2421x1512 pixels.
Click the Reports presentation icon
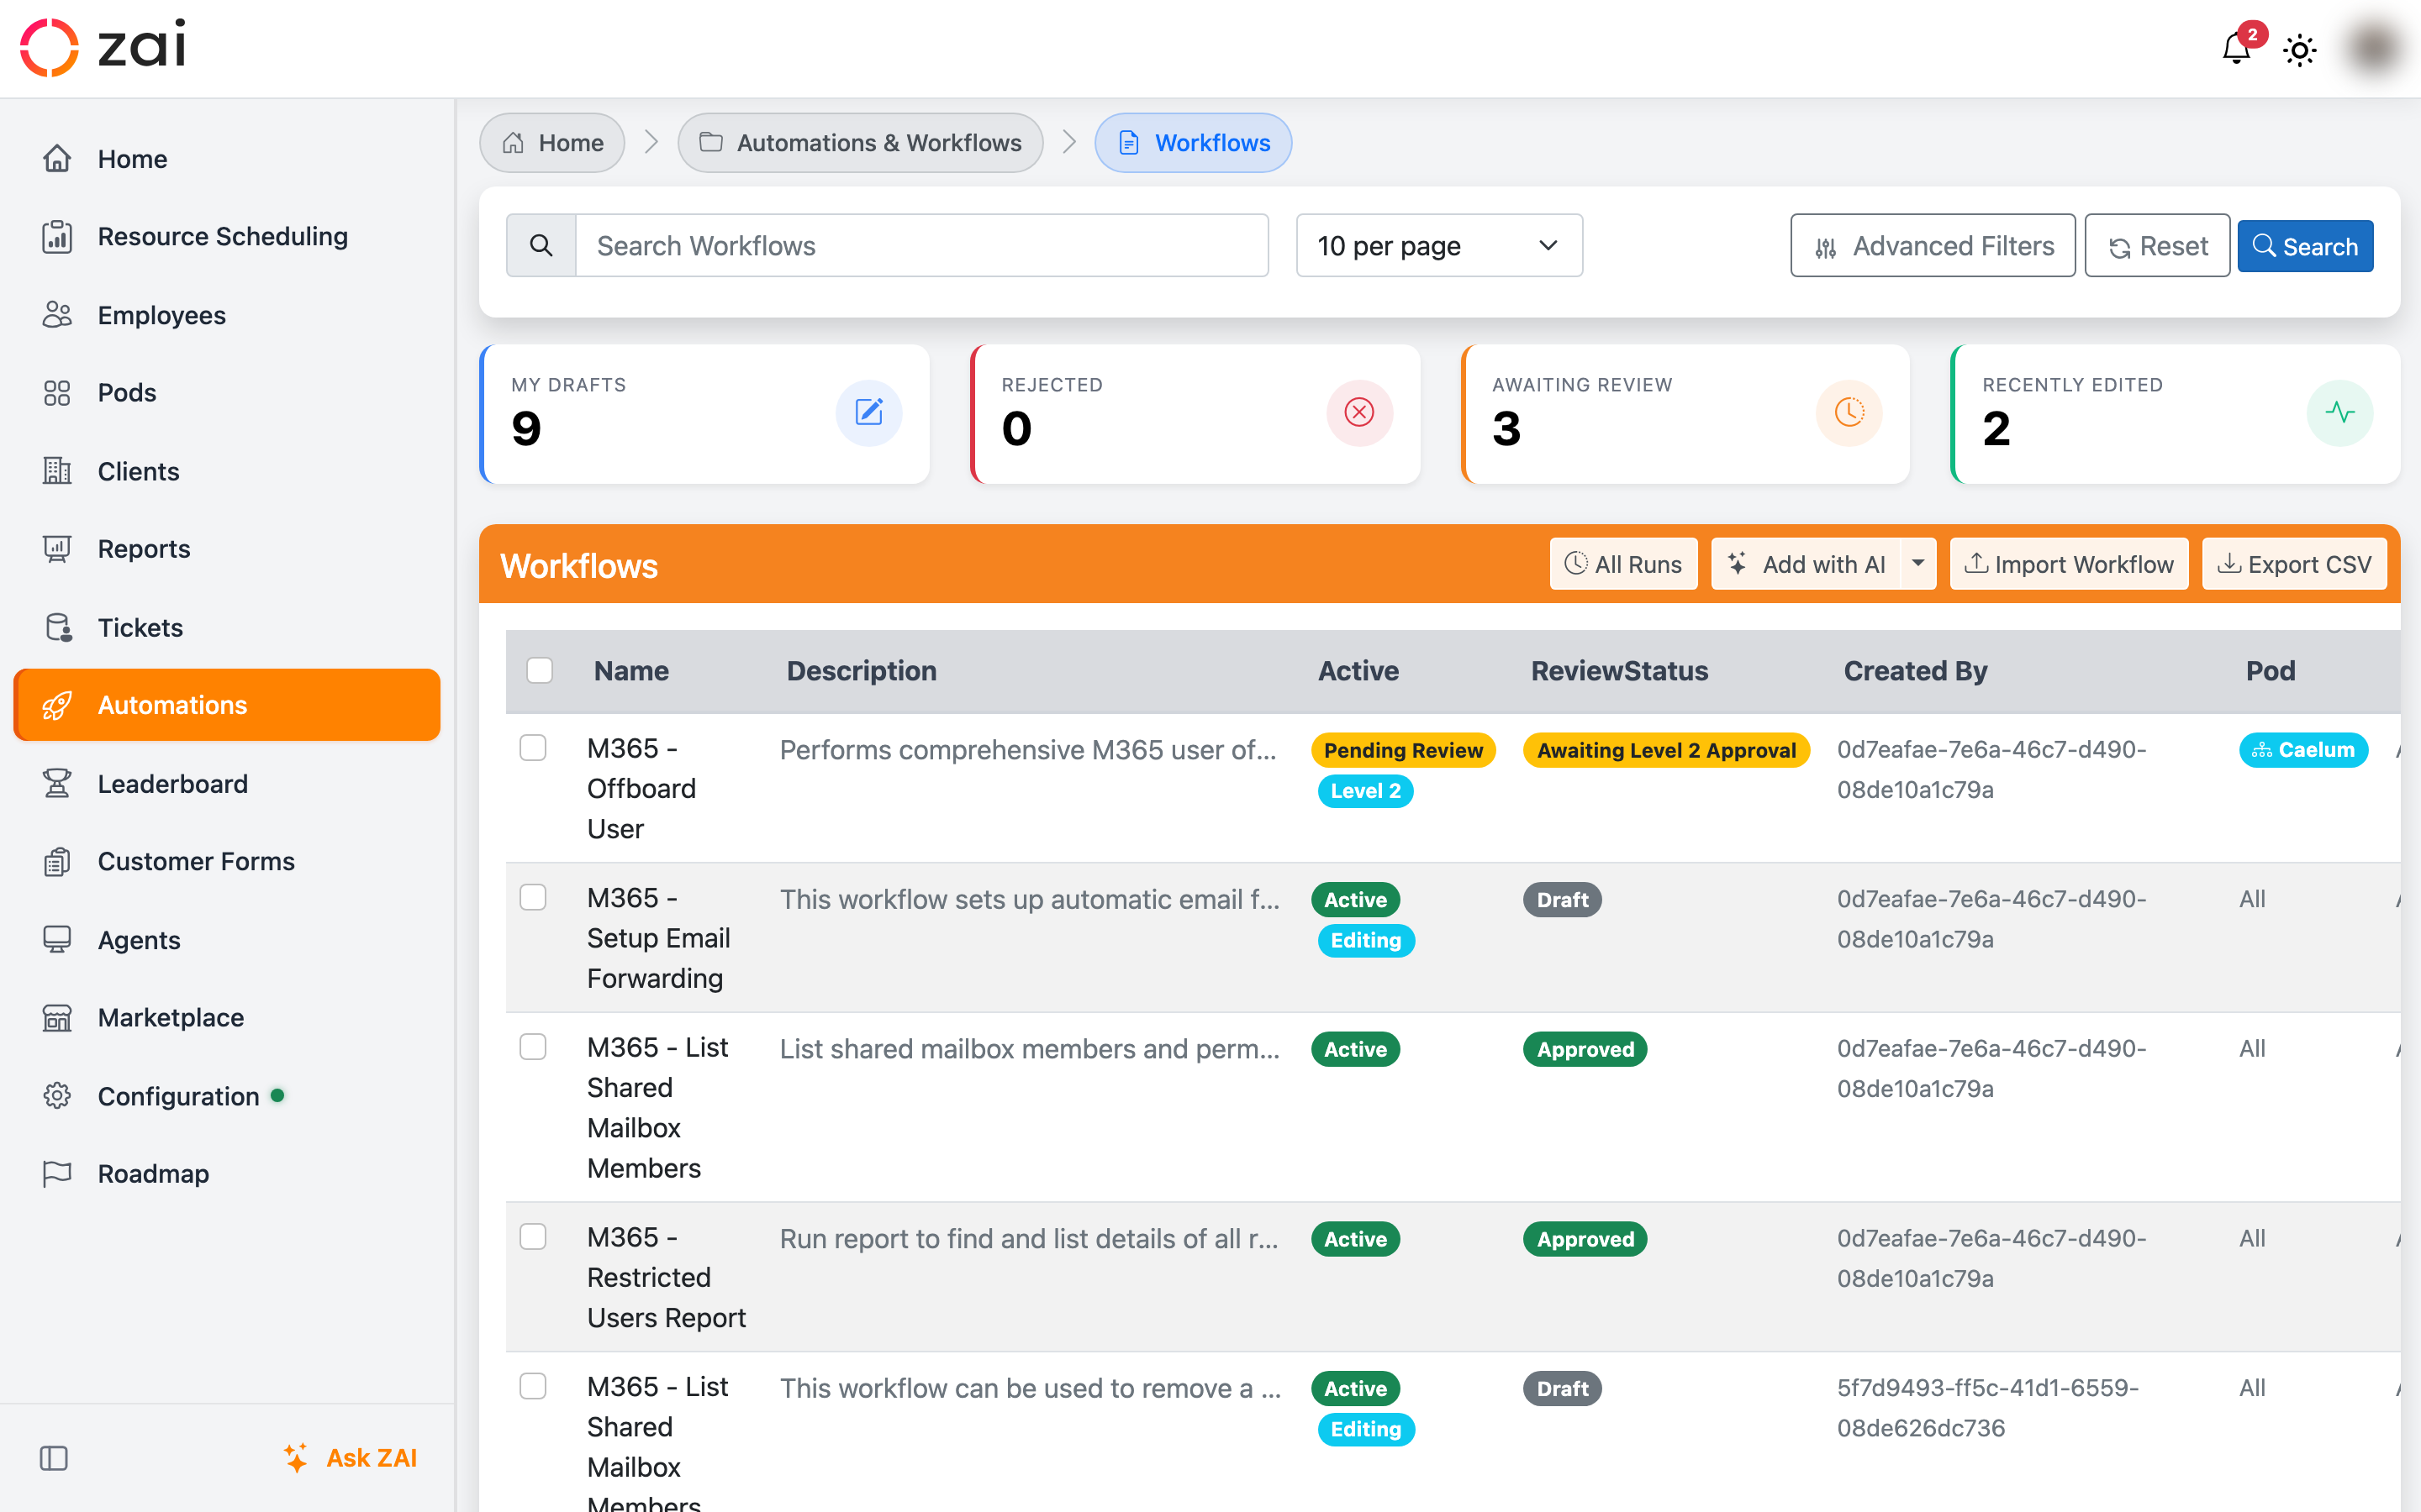point(57,549)
